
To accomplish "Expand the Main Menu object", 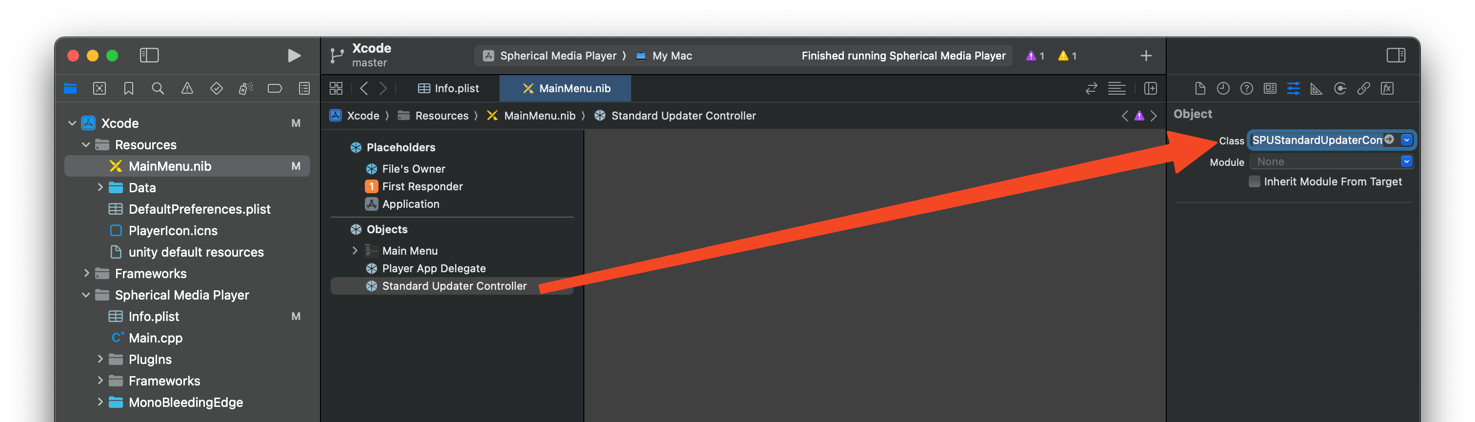I will tap(355, 251).
